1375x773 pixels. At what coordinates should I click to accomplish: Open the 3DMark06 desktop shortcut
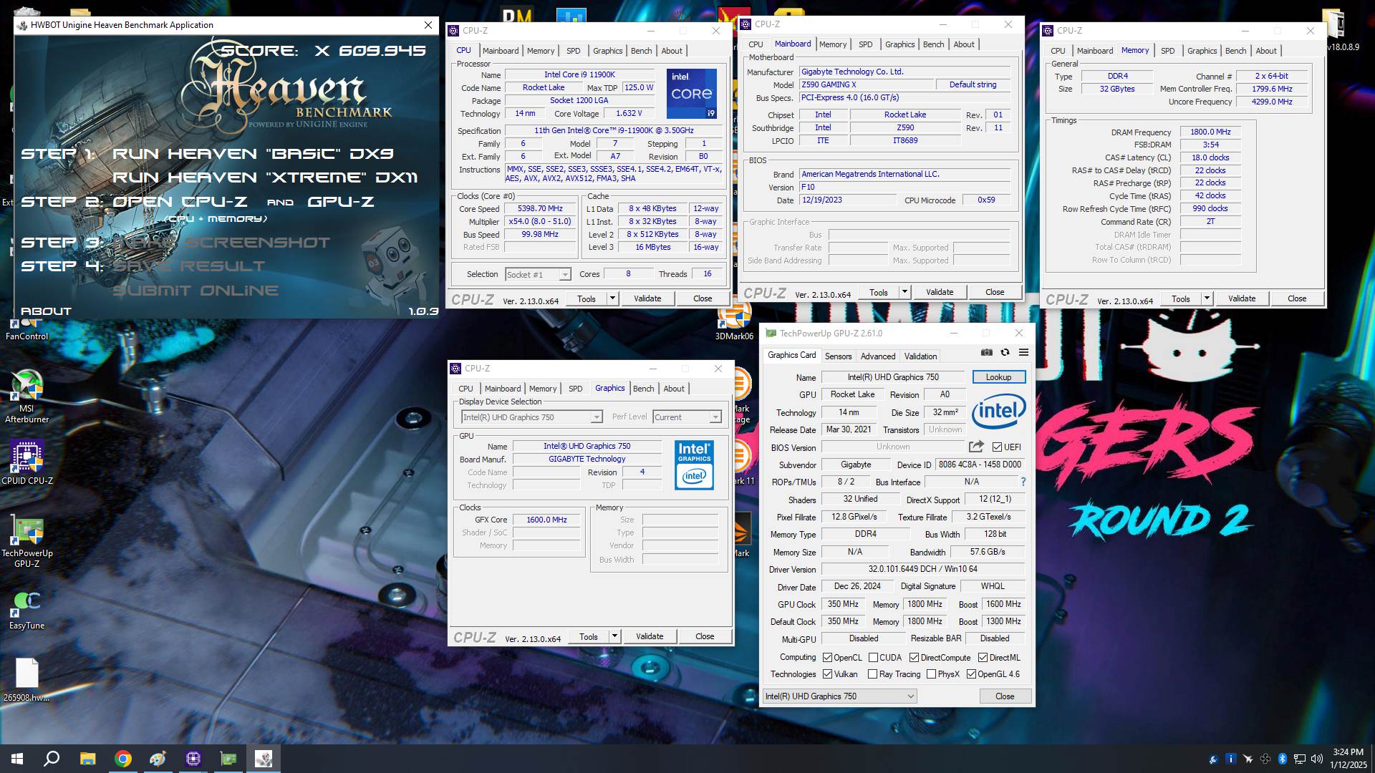click(734, 322)
